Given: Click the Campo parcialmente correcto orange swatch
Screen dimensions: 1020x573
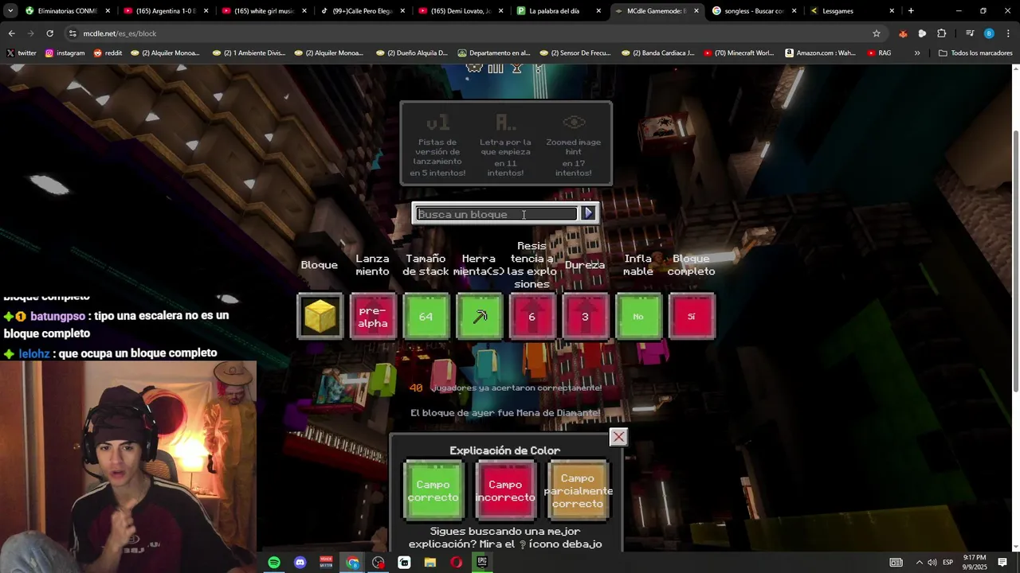Looking at the screenshot, I should click(578, 490).
